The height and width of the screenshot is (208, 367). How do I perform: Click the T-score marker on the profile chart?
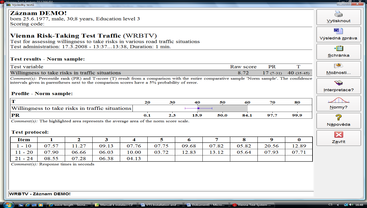tap(198, 108)
